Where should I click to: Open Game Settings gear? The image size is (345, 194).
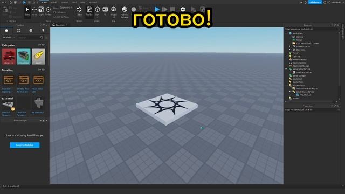click(x=183, y=9)
